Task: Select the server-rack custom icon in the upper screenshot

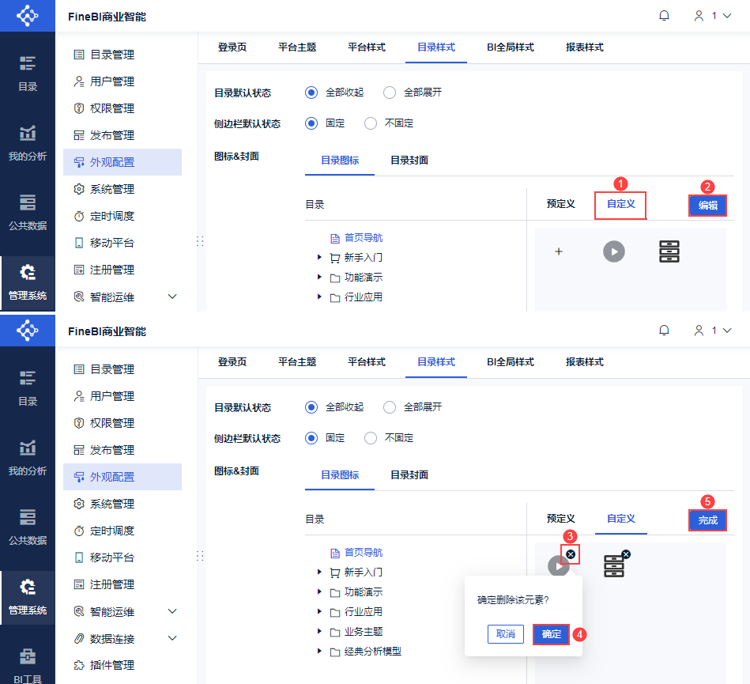Action: point(669,251)
